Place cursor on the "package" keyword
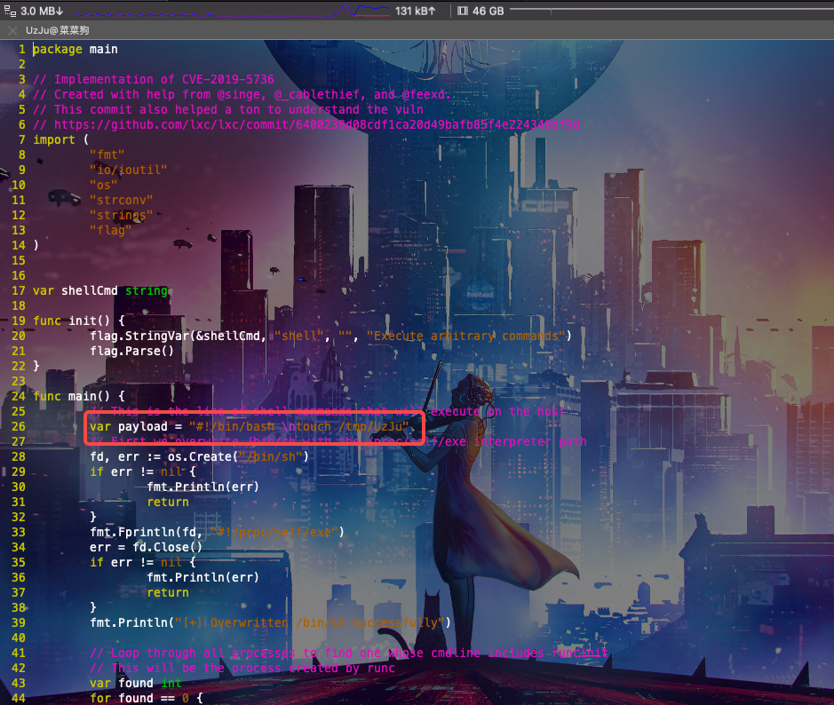The image size is (834, 705). point(58,50)
